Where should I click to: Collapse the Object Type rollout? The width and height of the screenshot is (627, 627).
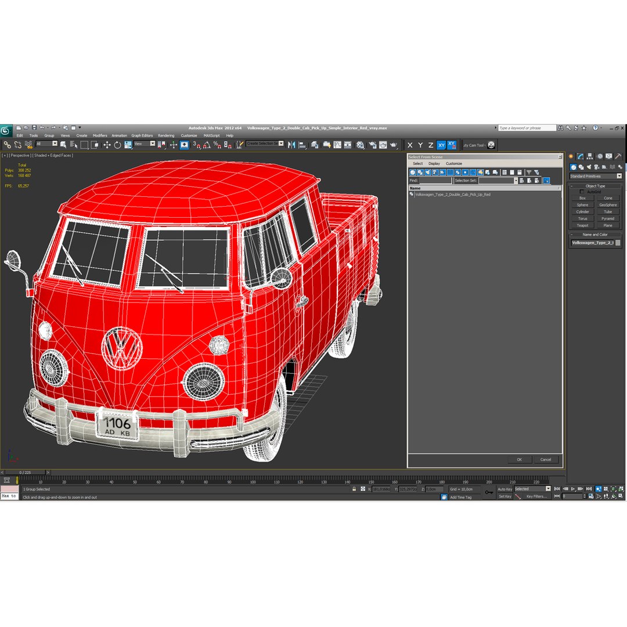596,186
